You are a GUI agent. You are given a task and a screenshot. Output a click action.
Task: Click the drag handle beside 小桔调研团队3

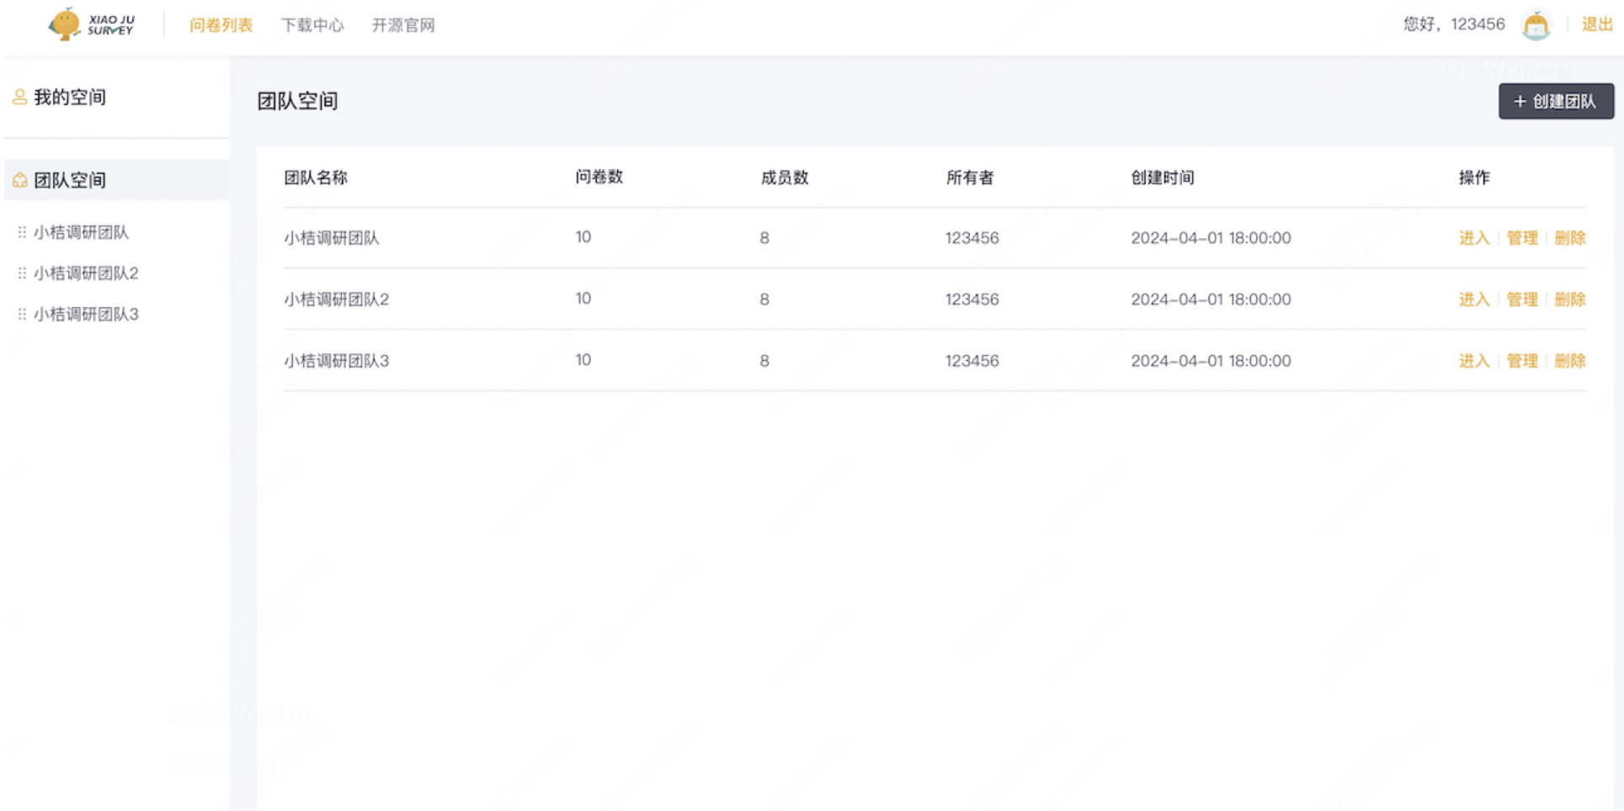click(x=21, y=314)
